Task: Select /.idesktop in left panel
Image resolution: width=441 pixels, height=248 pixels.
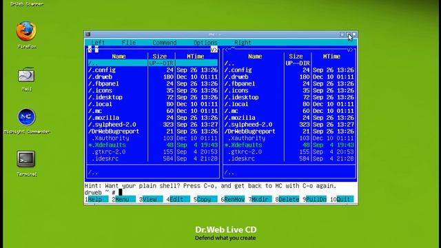Action: [153, 97]
